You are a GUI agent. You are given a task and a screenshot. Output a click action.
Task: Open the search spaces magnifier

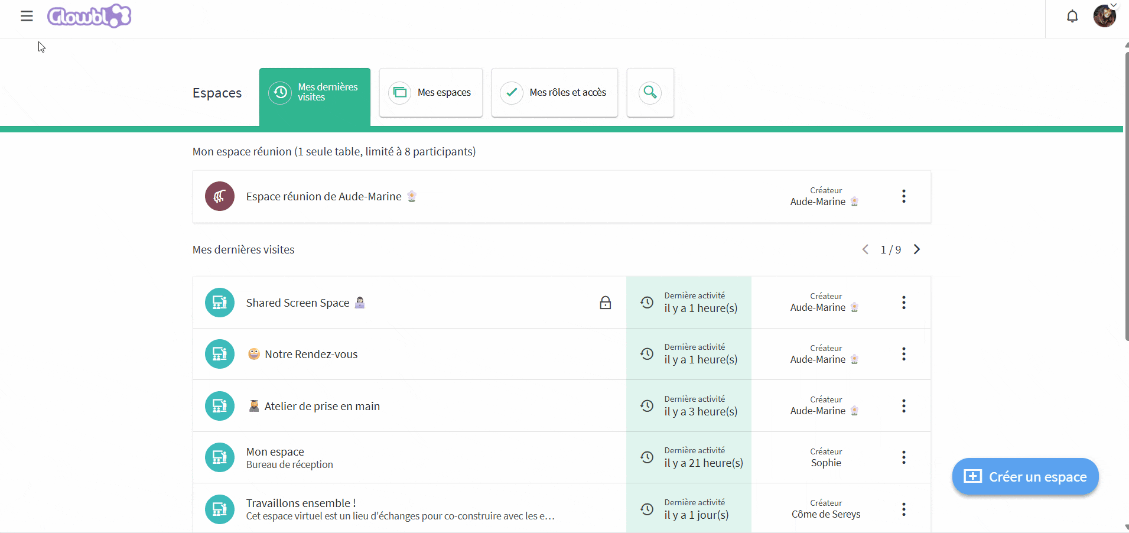[650, 92]
